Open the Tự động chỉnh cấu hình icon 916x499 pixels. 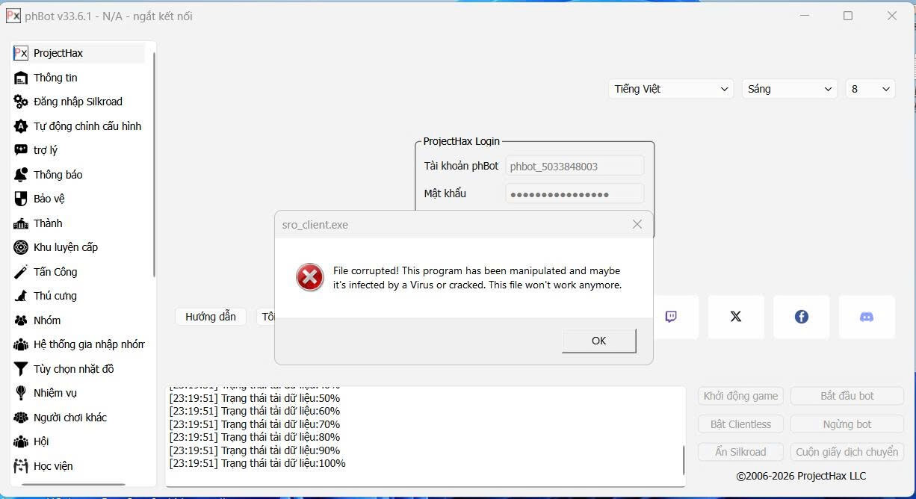pyautogui.click(x=21, y=126)
